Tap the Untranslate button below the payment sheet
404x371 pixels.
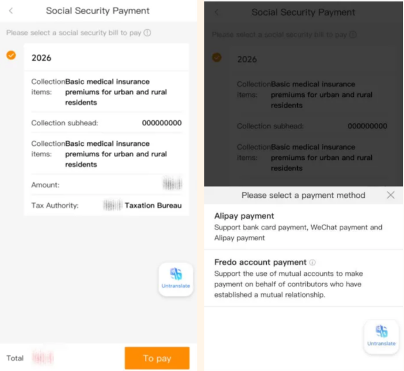(x=381, y=337)
